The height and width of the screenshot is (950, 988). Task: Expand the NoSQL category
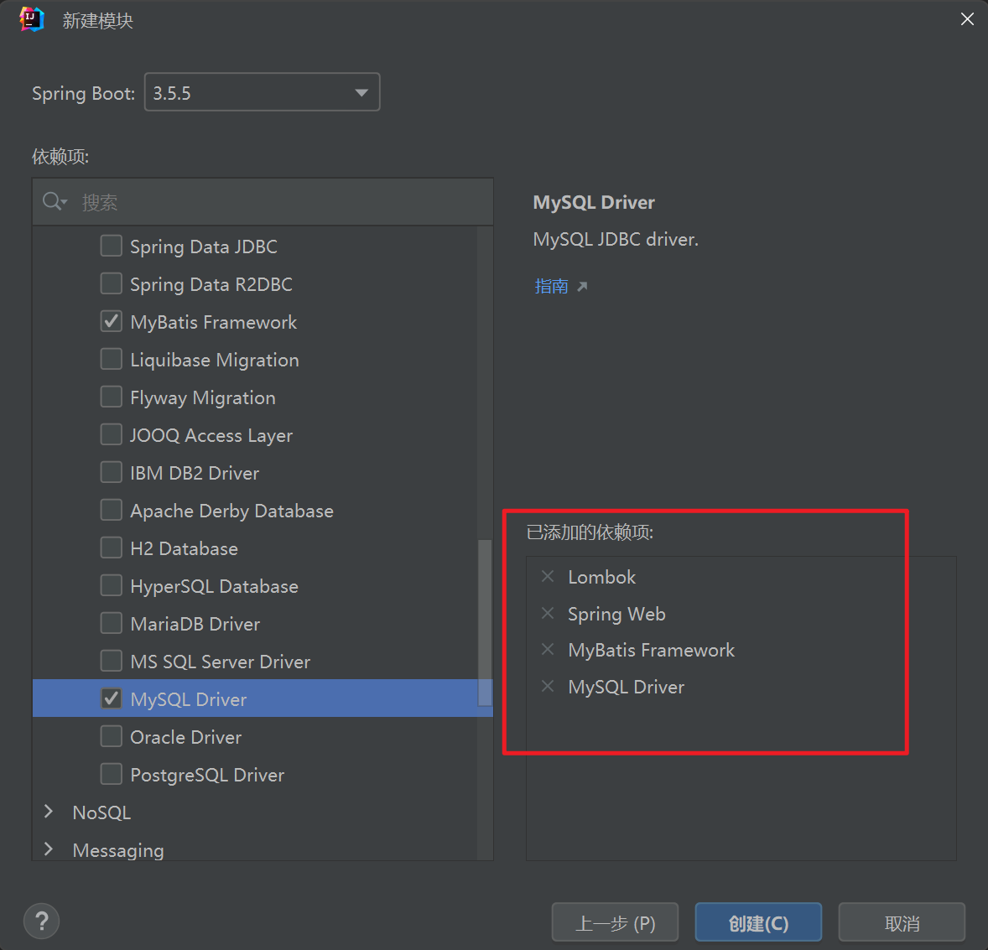[49, 812]
